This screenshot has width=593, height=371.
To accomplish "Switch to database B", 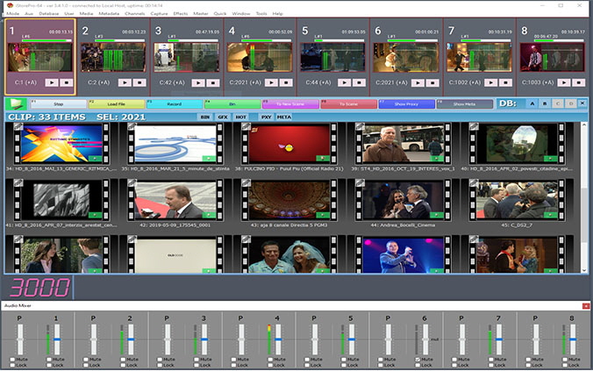I will coord(545,103).
